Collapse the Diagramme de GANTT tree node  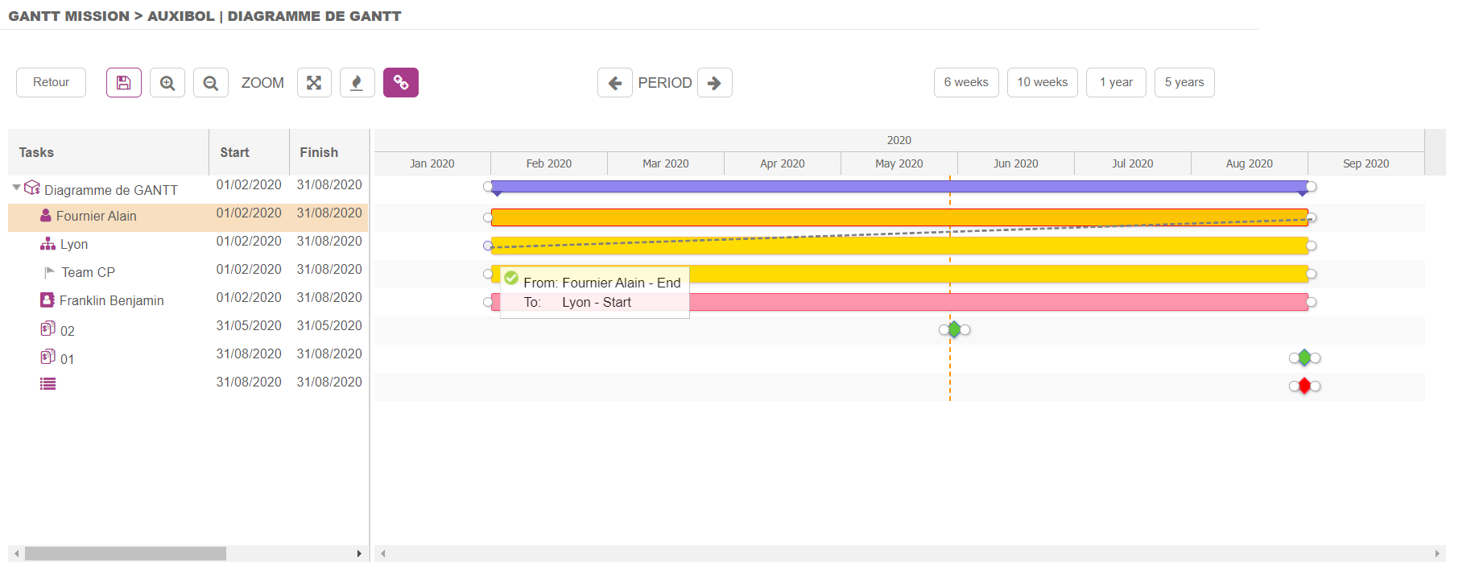click(x=16, y=188)
